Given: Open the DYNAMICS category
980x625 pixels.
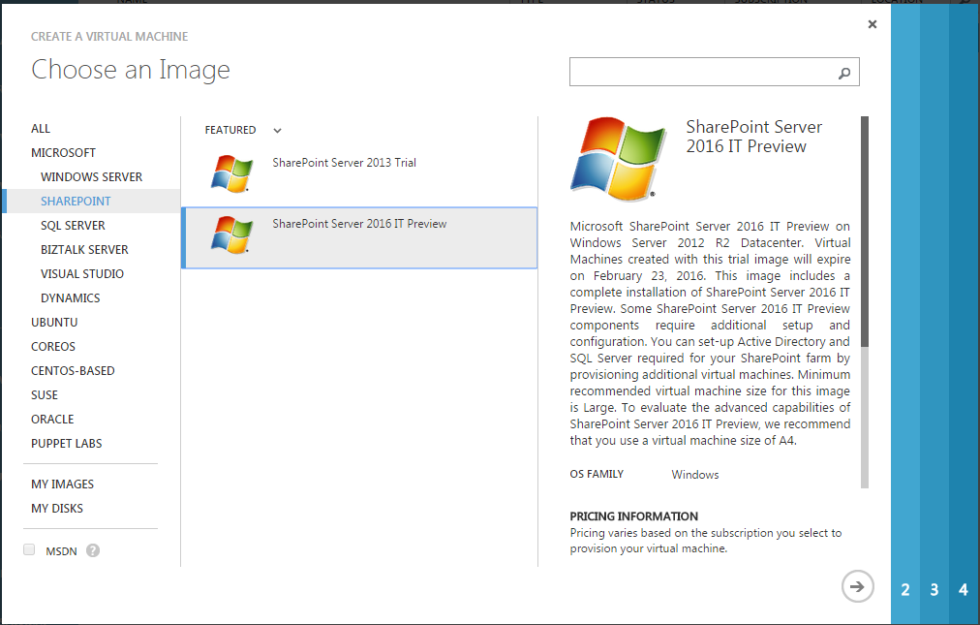Looking at the screenshot, I should pos(70,298).
